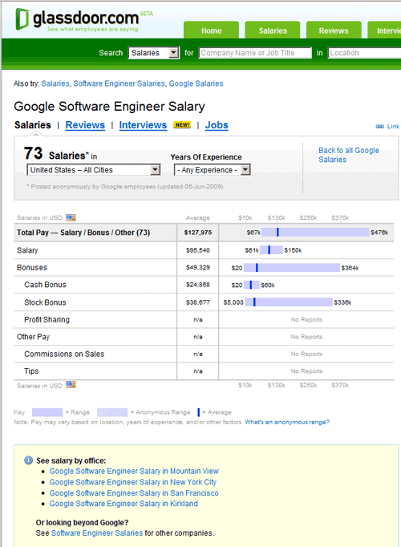Screen dimensions: 401x547
Task: Click the Bonuses range bar
Action: tap(292, 268)
